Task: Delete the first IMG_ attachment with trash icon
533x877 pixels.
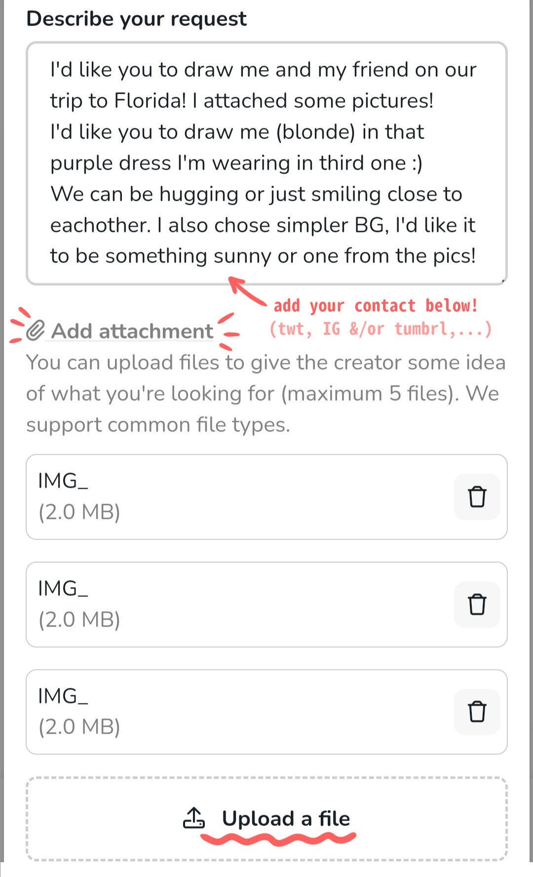Action: tap(477, 497)
